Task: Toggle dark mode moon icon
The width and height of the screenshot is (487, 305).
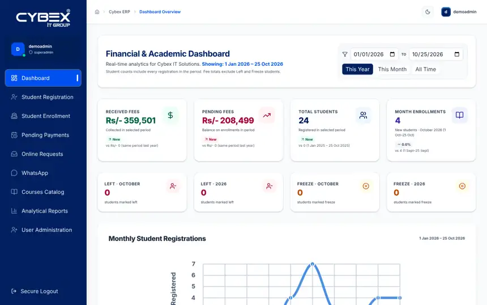Action: point(428,12)
